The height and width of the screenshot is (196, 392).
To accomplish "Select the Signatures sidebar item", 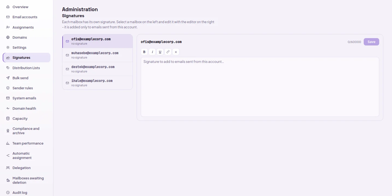I will point(27,57).
